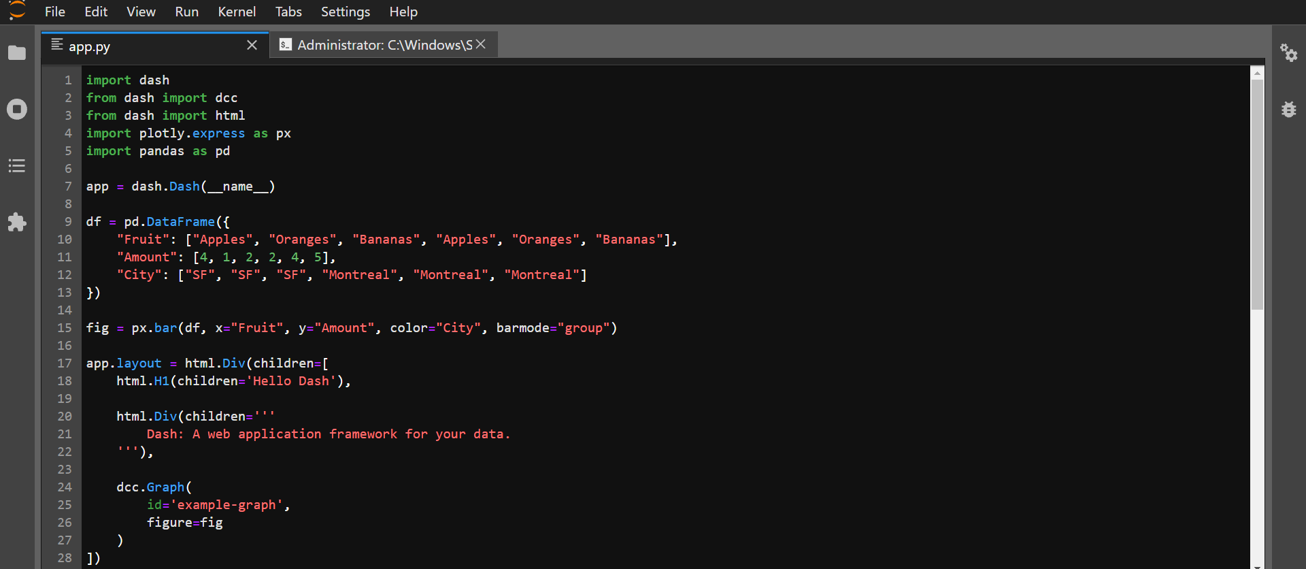Open the Property Inspector gears icon
Image resolution: width=1306 pixels, height=569 pixels.
coord(1288,52)
